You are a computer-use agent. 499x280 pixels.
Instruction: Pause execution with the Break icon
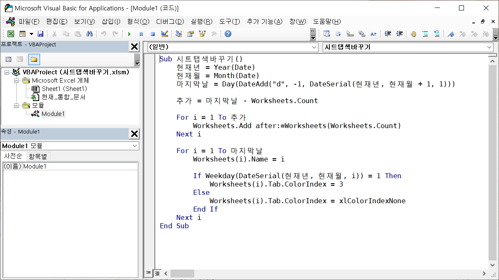pos(141,34)
